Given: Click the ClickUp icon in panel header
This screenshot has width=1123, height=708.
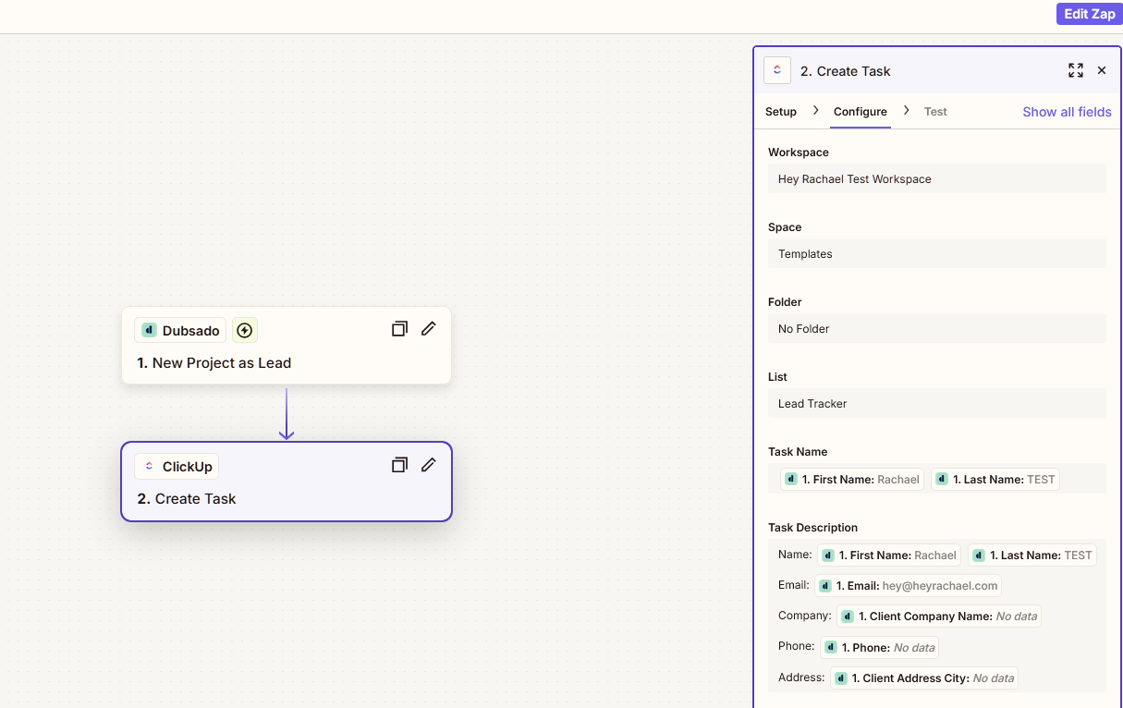Looking at the screenshot, I should tap(776, 70).
